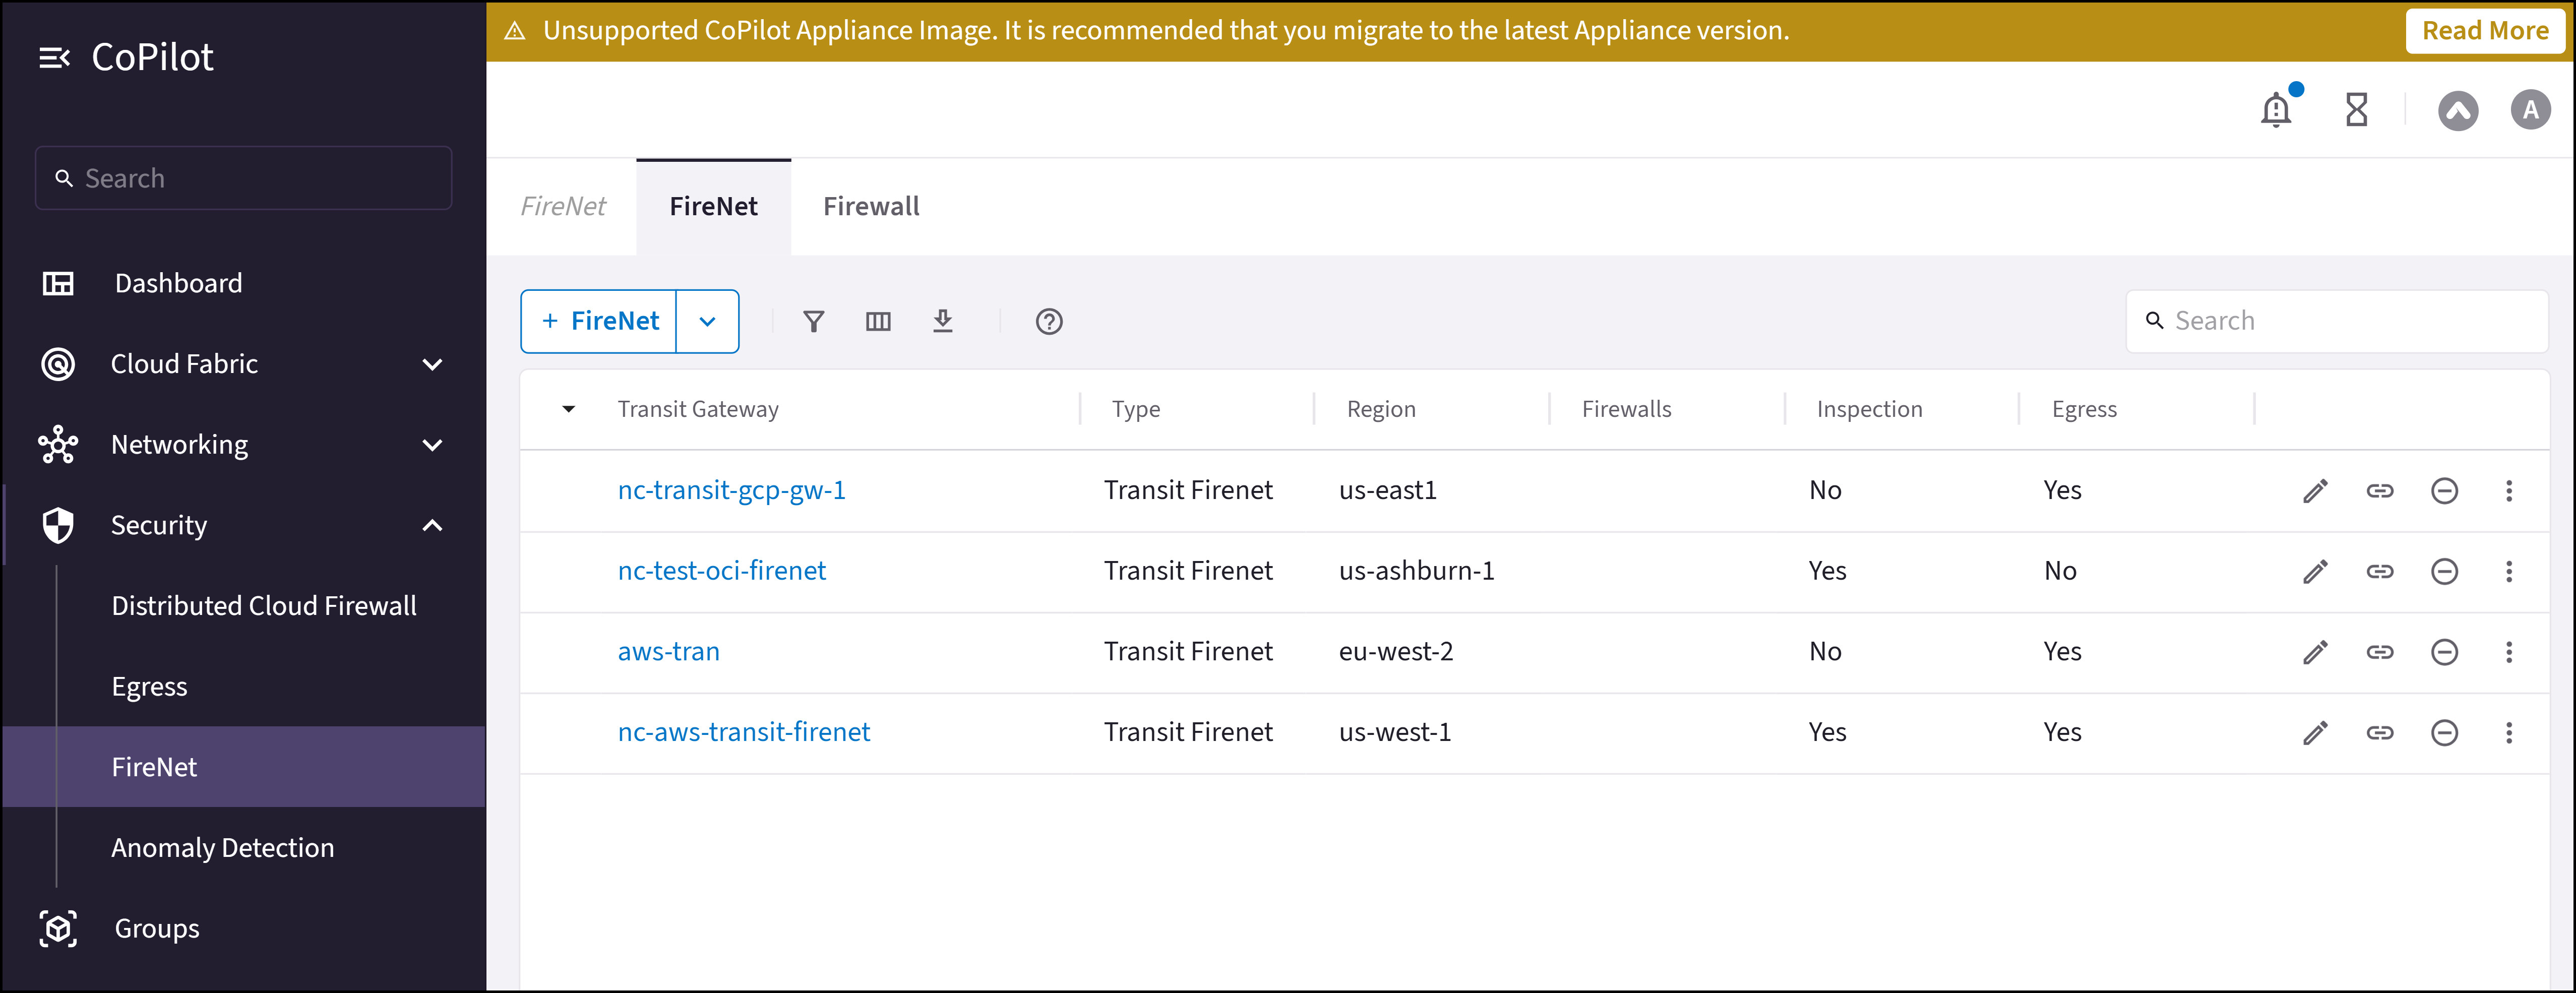This screenshot has width=2576, height=993.
Task: Open the dropdown next to the FireNet button
Action: [708, 321]
